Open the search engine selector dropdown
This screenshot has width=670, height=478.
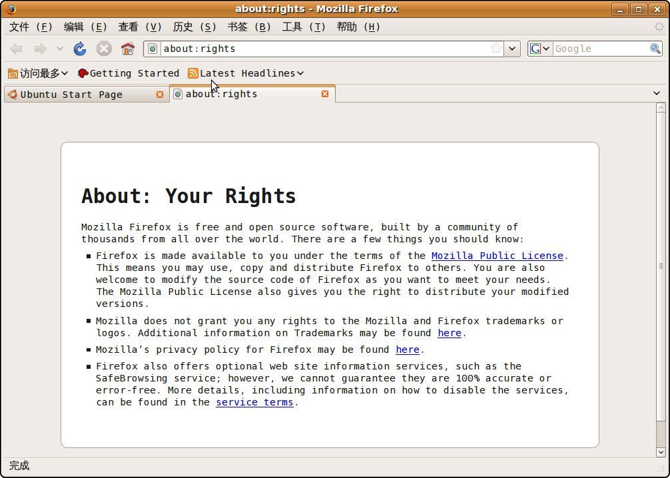click(546, 49)
